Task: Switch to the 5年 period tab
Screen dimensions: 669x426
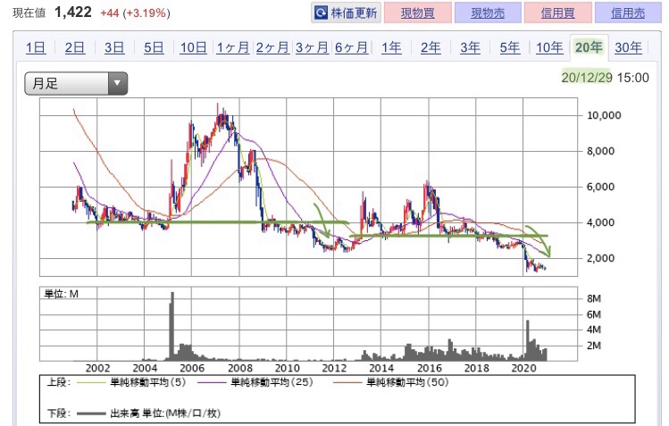Action: pos(510,47)
